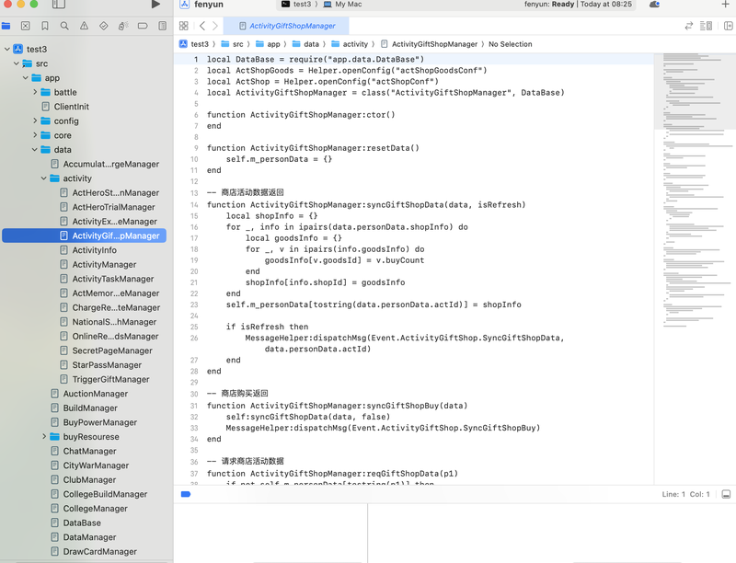Open the test navigator diamond icon
The image size is (736, 563).
[x=104, y=26]
